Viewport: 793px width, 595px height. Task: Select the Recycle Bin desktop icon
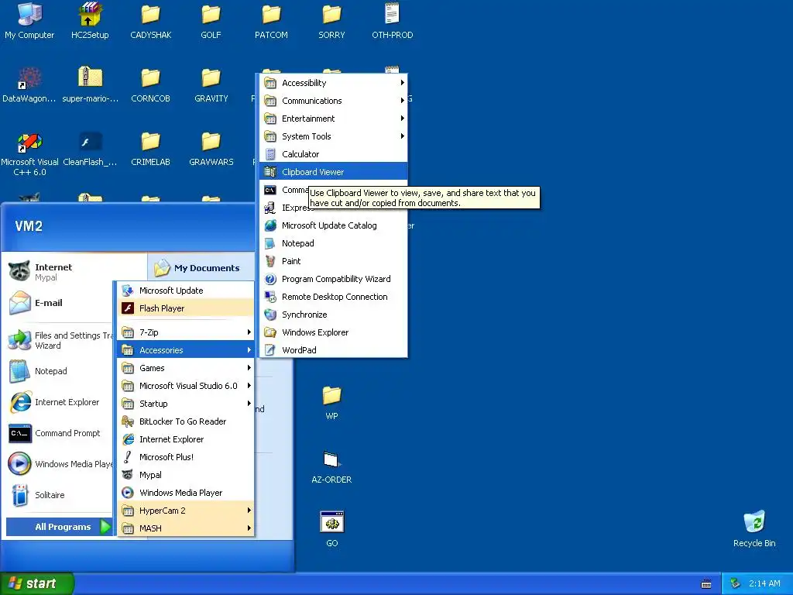click(754, 528)
